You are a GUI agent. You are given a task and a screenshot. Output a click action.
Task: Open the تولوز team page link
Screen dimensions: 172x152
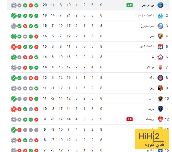coord(150,78)
